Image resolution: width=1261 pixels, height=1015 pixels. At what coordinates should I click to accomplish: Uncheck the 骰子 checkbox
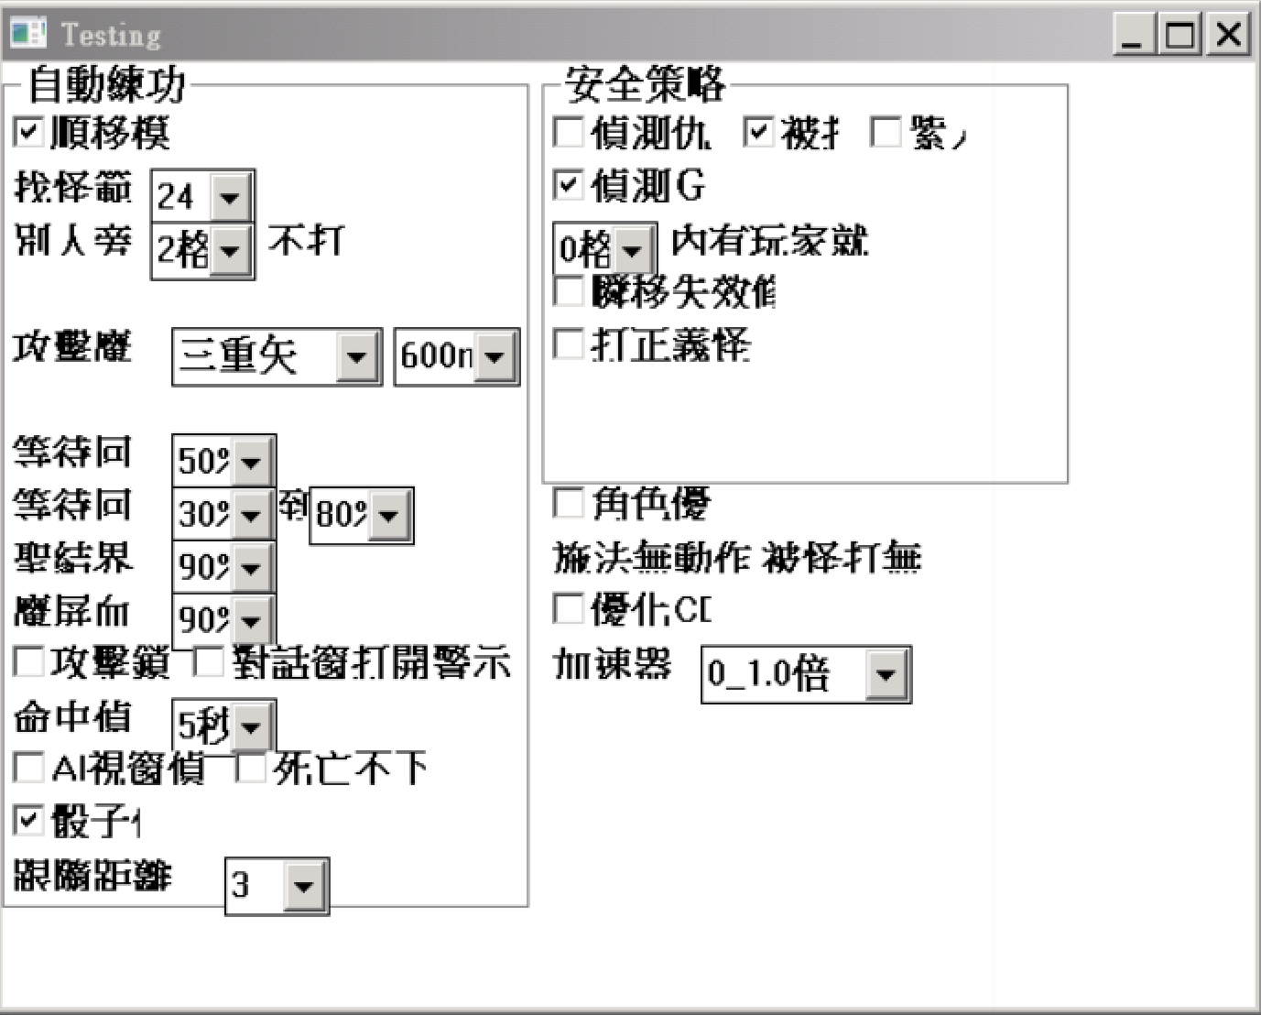point(28,820)
